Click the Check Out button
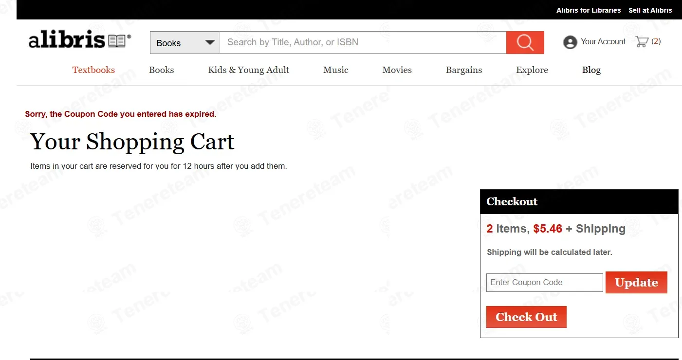 click(526, 317)
